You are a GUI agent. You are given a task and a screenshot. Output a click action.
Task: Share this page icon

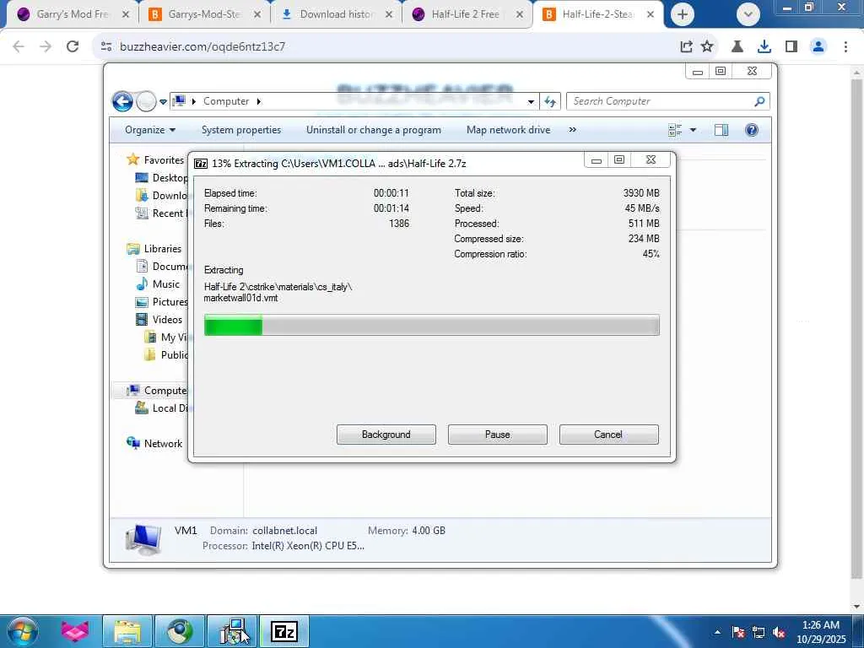(x=686, y=47)
